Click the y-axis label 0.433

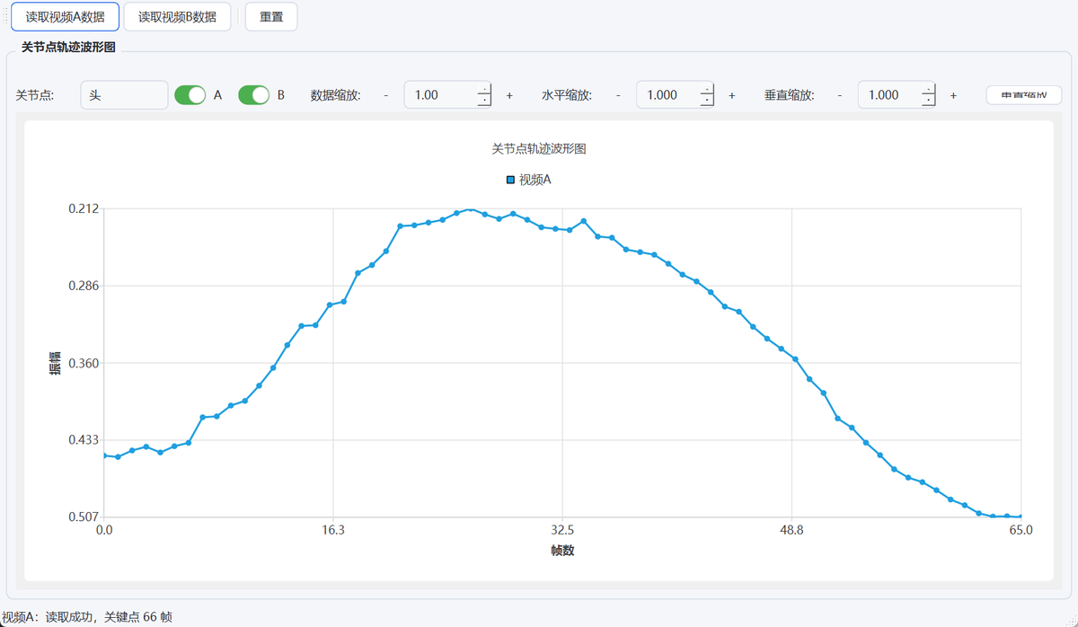[x=84, y=440]
